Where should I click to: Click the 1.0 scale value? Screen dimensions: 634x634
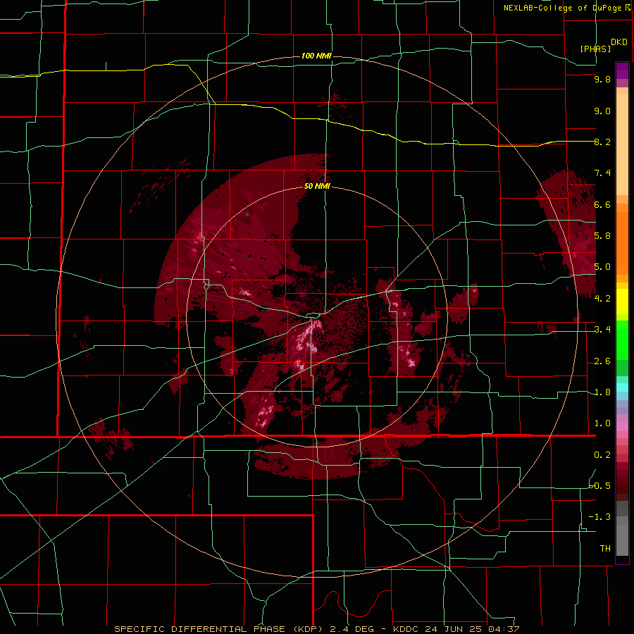click(x=602, y=423)
